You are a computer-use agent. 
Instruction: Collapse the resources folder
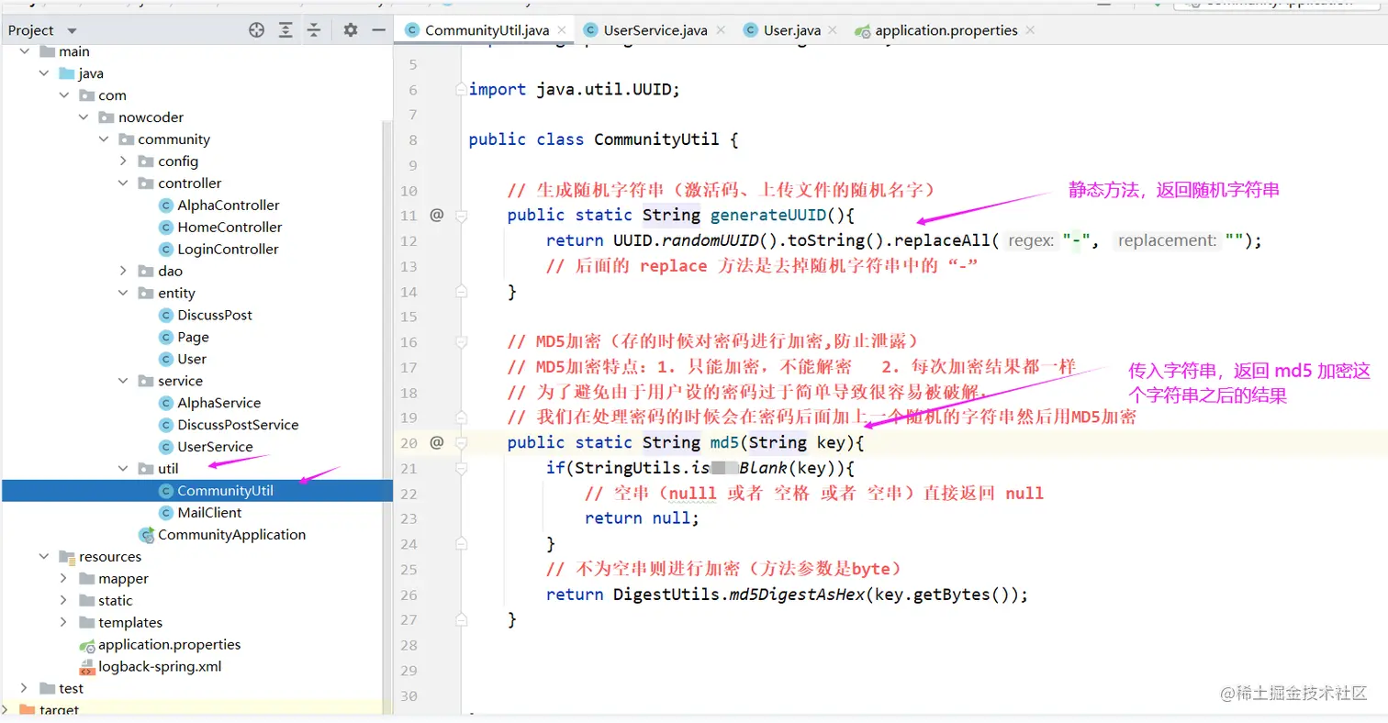[x=43, y=557]
